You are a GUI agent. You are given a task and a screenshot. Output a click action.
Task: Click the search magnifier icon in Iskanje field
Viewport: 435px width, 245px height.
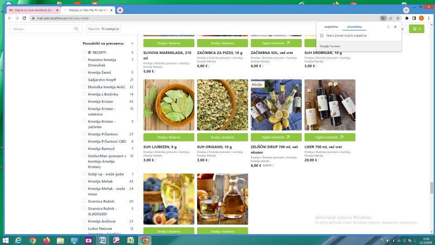pyautogui.click(x=76, y=29)
